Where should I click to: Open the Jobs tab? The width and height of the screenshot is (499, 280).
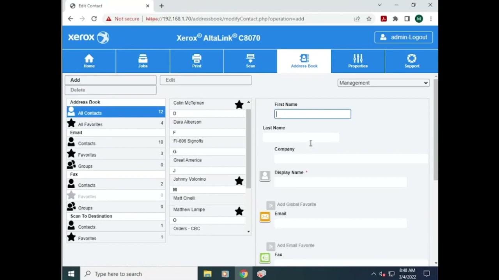[x=143, y=61]
